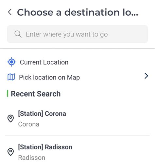Tap empty right side of Corona row
The image size is (155, 166).
coord(109,119)
